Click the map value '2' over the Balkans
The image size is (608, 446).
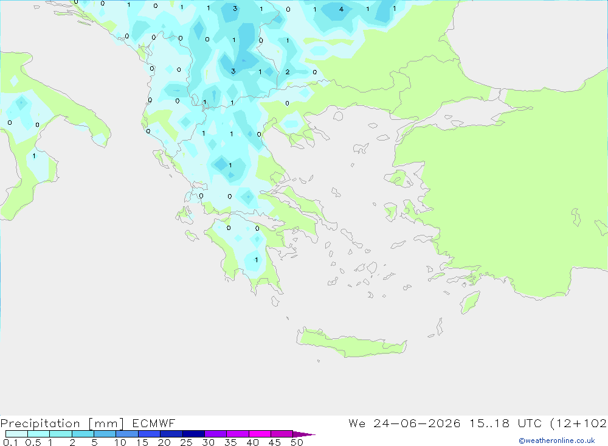[288, 72]
